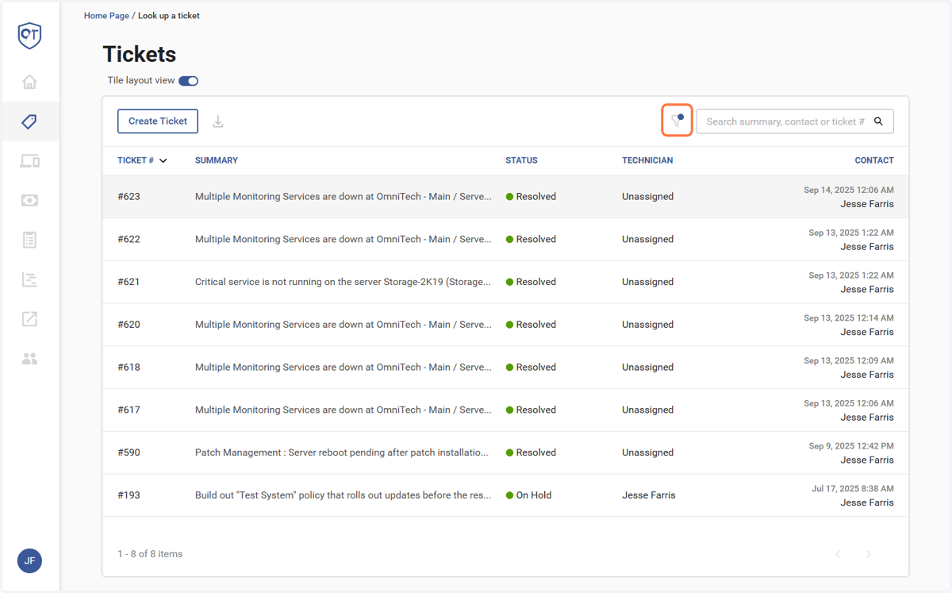Screen dimensions: 952x593
Task: Click the On Hold status of #193
Action: click(528, 495)
